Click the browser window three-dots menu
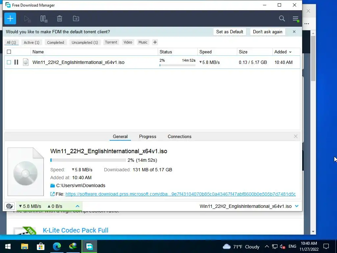 click(x=307, y=24)
